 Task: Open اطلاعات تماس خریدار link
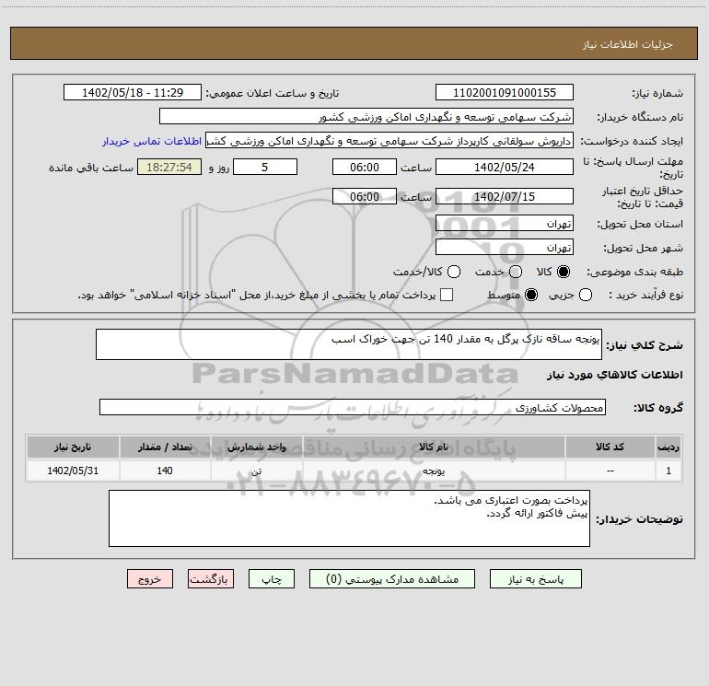tap(152, 141)
